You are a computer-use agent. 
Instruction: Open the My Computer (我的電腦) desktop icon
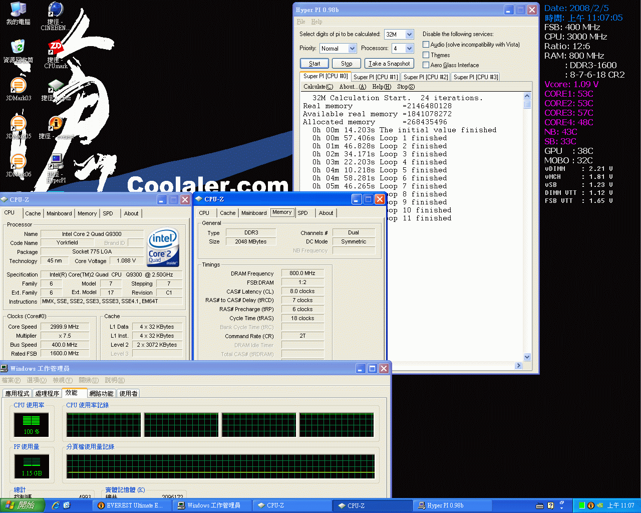tap(18, 13)
